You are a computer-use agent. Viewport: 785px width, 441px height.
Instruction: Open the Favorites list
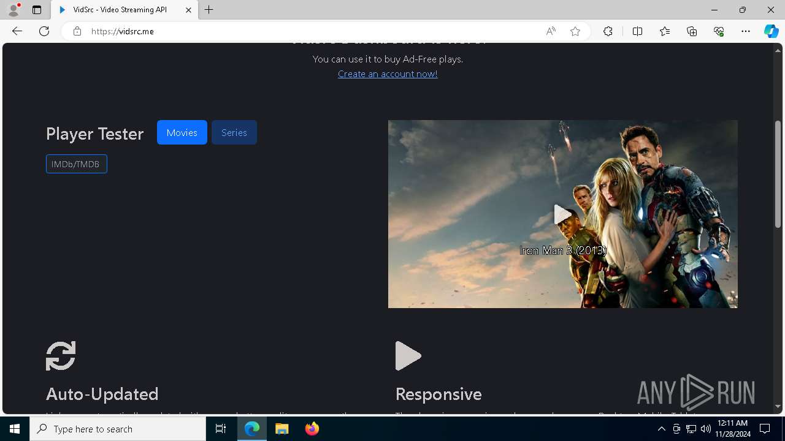(x=665, y=31)
